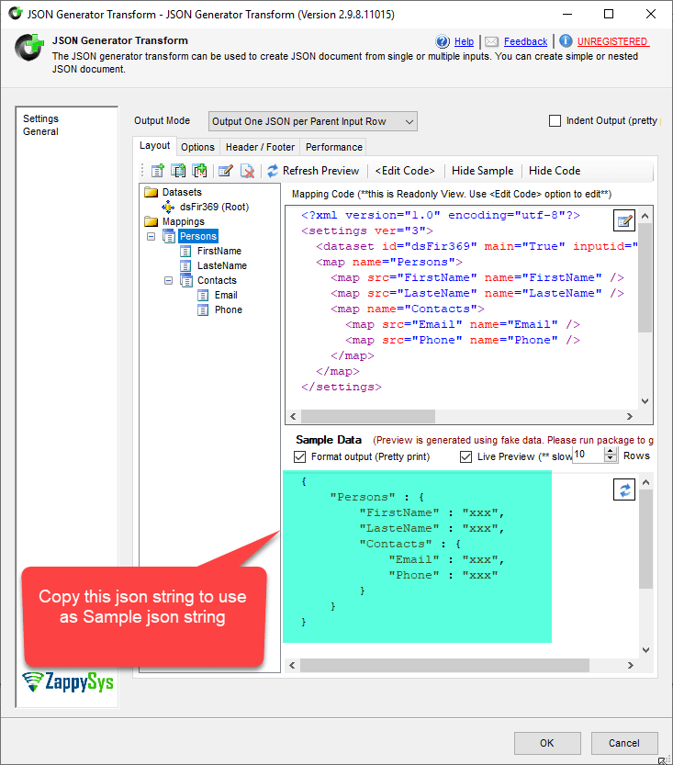Select the dsFir369 (Root) dataset node
Image resolution: width=673 pixels, height=765 pixels.
(x=214, y=207)
